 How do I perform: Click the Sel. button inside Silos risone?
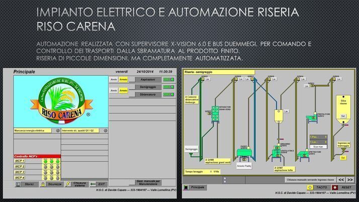(x=343, y=116)
